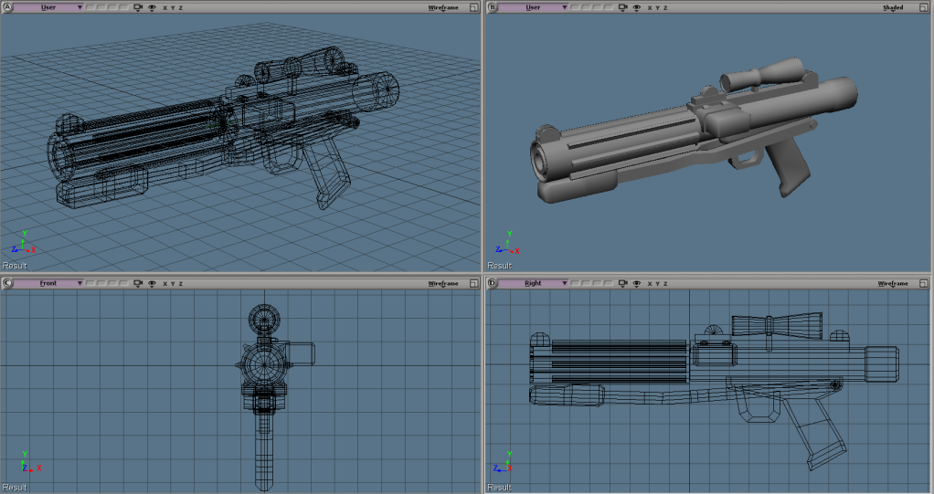This screenshot has height=494, width=934.
Task: Open eye visibility menu in viewport A
Action: (x=152, y=7)
